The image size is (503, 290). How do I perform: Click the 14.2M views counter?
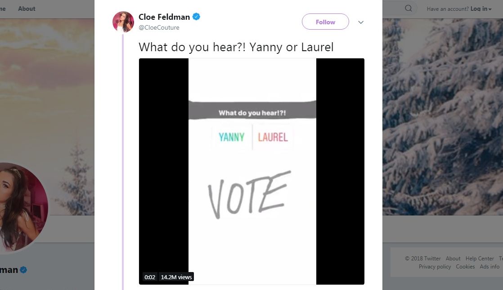point(176,277)
